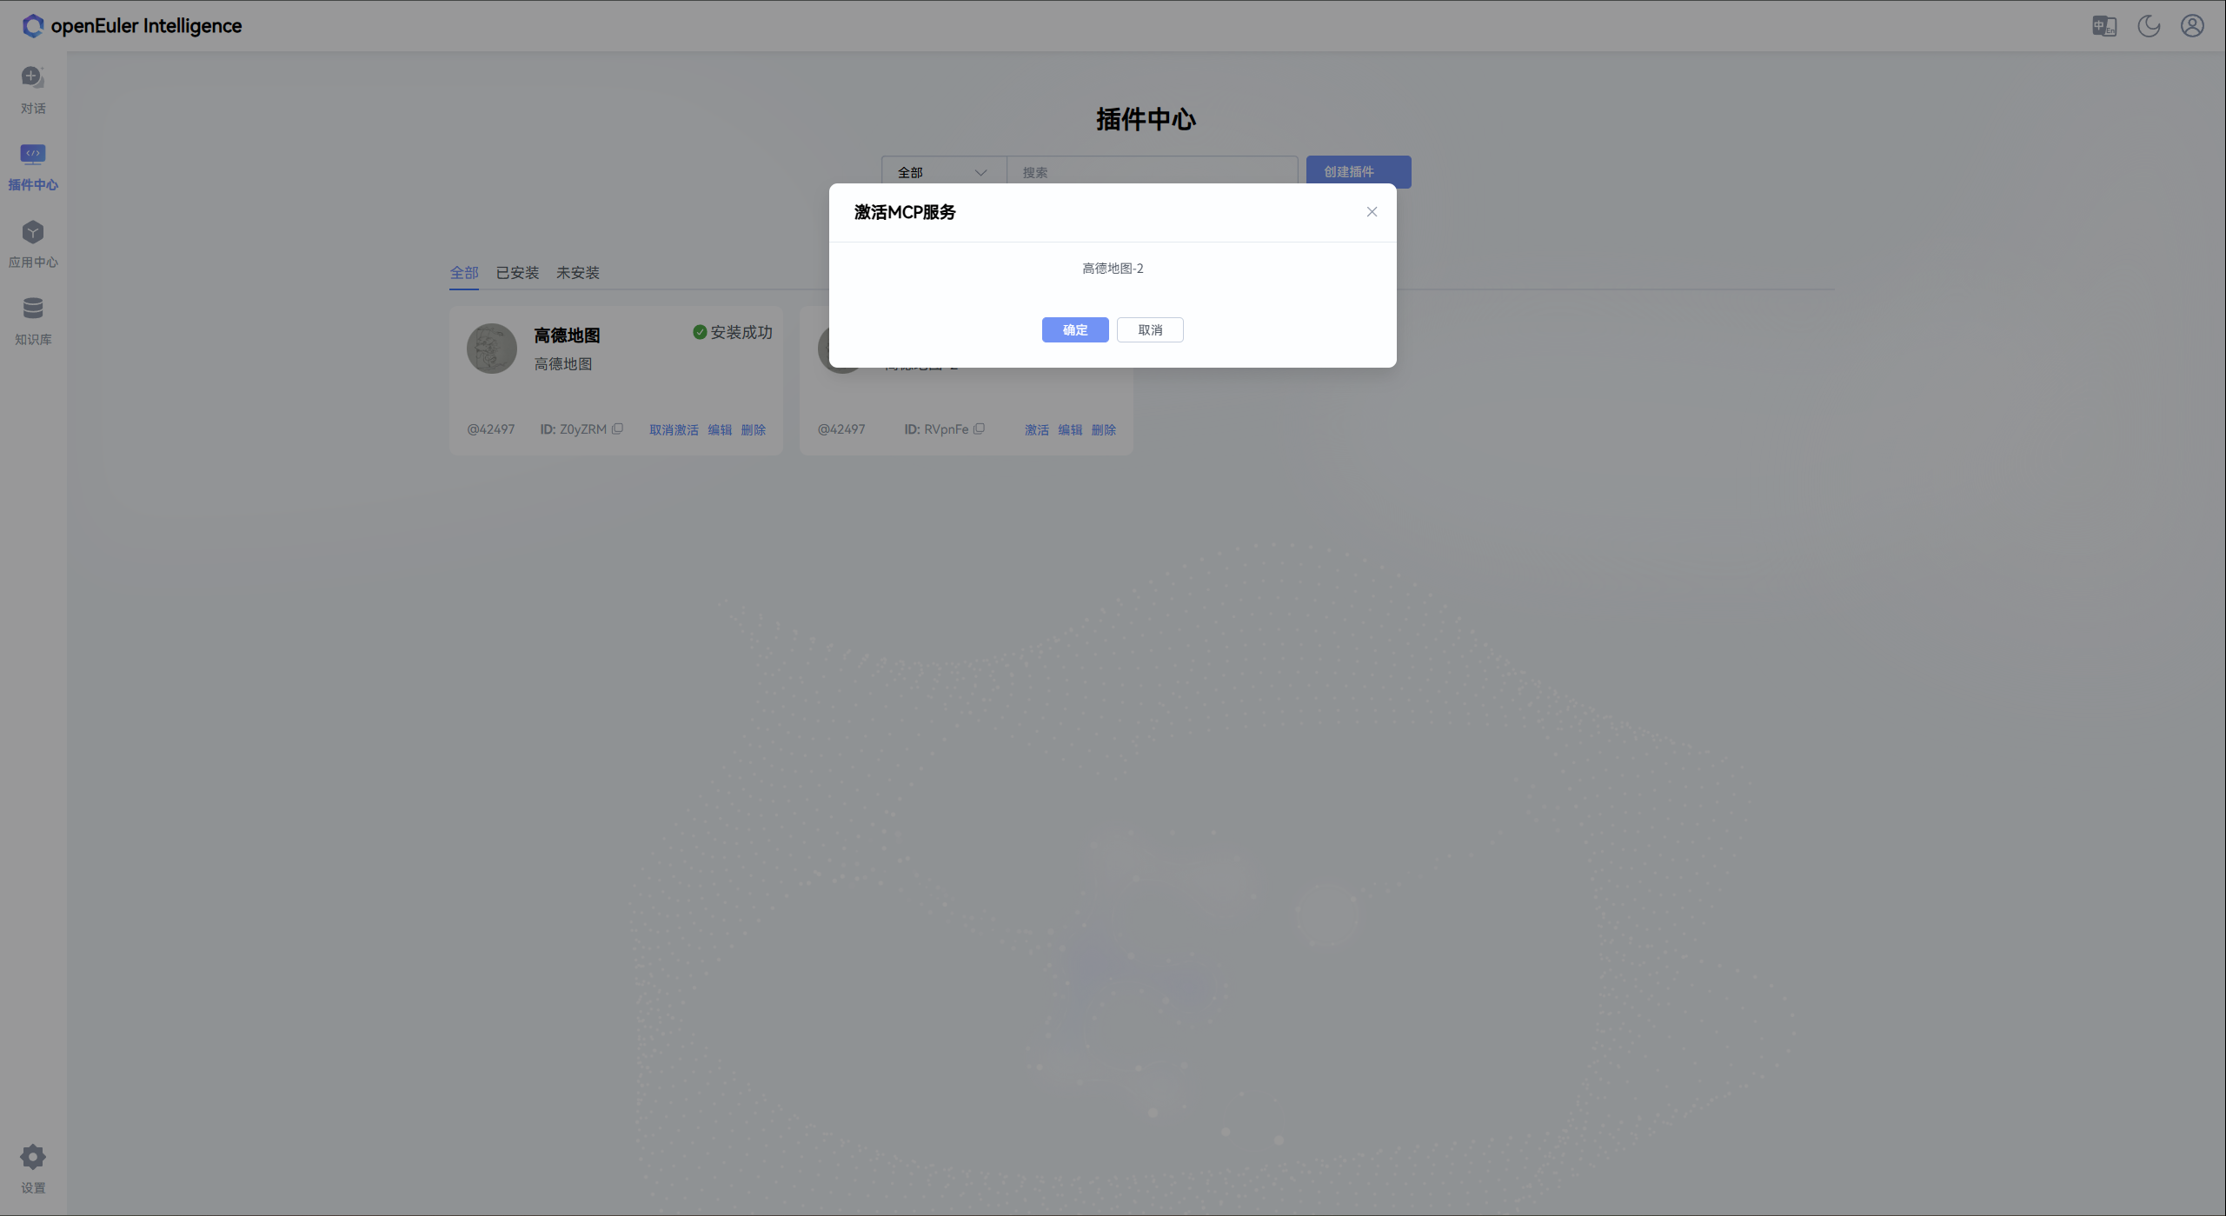Copy plugin ID RVpnFe using copy icon
The width and height of the screenshot is (2226, 1216).
tap(980, 428)
